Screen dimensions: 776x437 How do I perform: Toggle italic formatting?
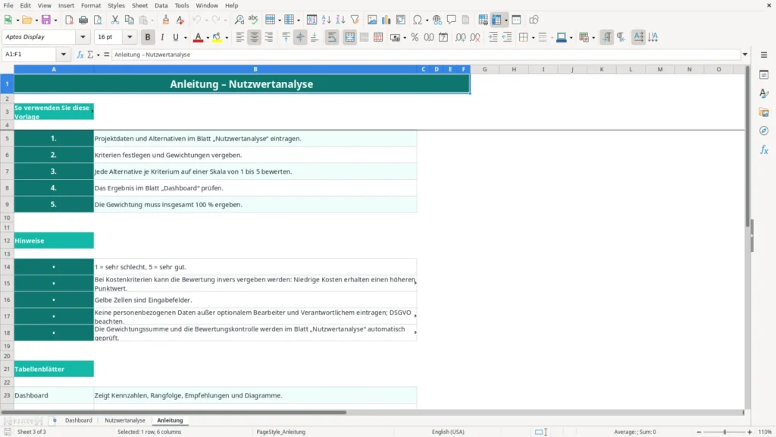pyautogui.click(x=162, y=37)
